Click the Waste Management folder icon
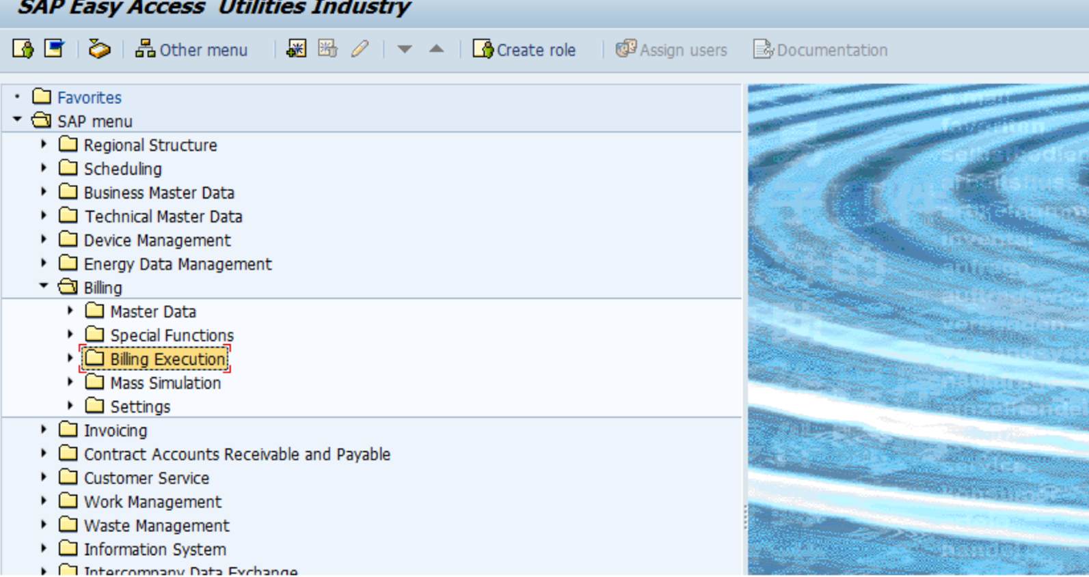The width and height of the screenshot is (1089, 577). 68,524
